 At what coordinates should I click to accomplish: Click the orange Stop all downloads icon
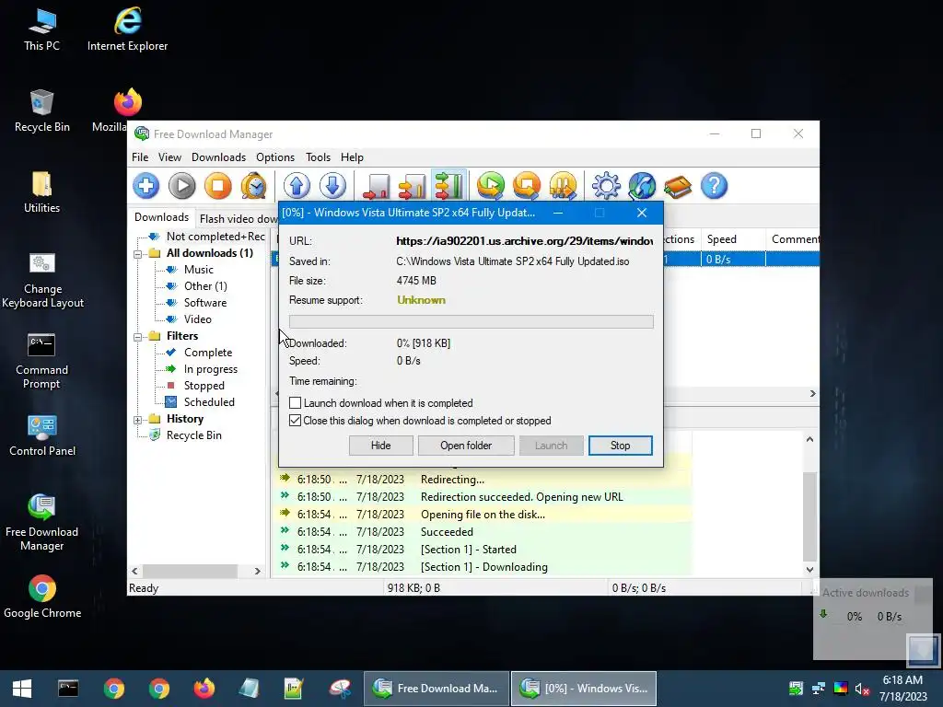tap(527, 186)
